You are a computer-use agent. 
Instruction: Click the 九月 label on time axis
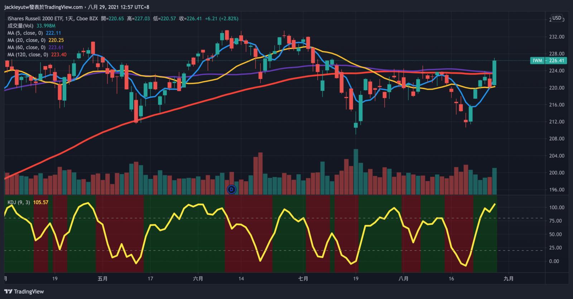click(x=509, y=279)
